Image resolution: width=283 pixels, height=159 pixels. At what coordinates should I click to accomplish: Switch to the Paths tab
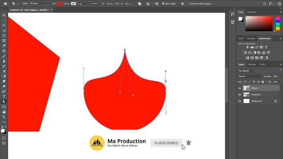tap(262, 64)
